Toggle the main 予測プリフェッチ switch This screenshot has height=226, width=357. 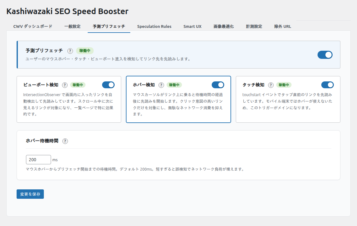[325, 55]
